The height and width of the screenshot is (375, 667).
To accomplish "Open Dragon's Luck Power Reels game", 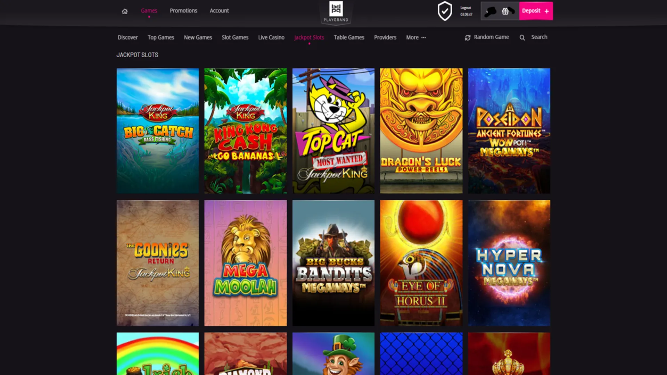I will tap(421, 131).
